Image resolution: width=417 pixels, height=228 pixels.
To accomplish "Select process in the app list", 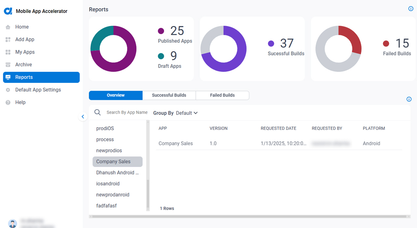I will pos(118,140).
